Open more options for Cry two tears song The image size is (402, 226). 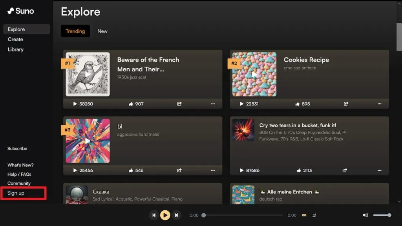(379, 170)
